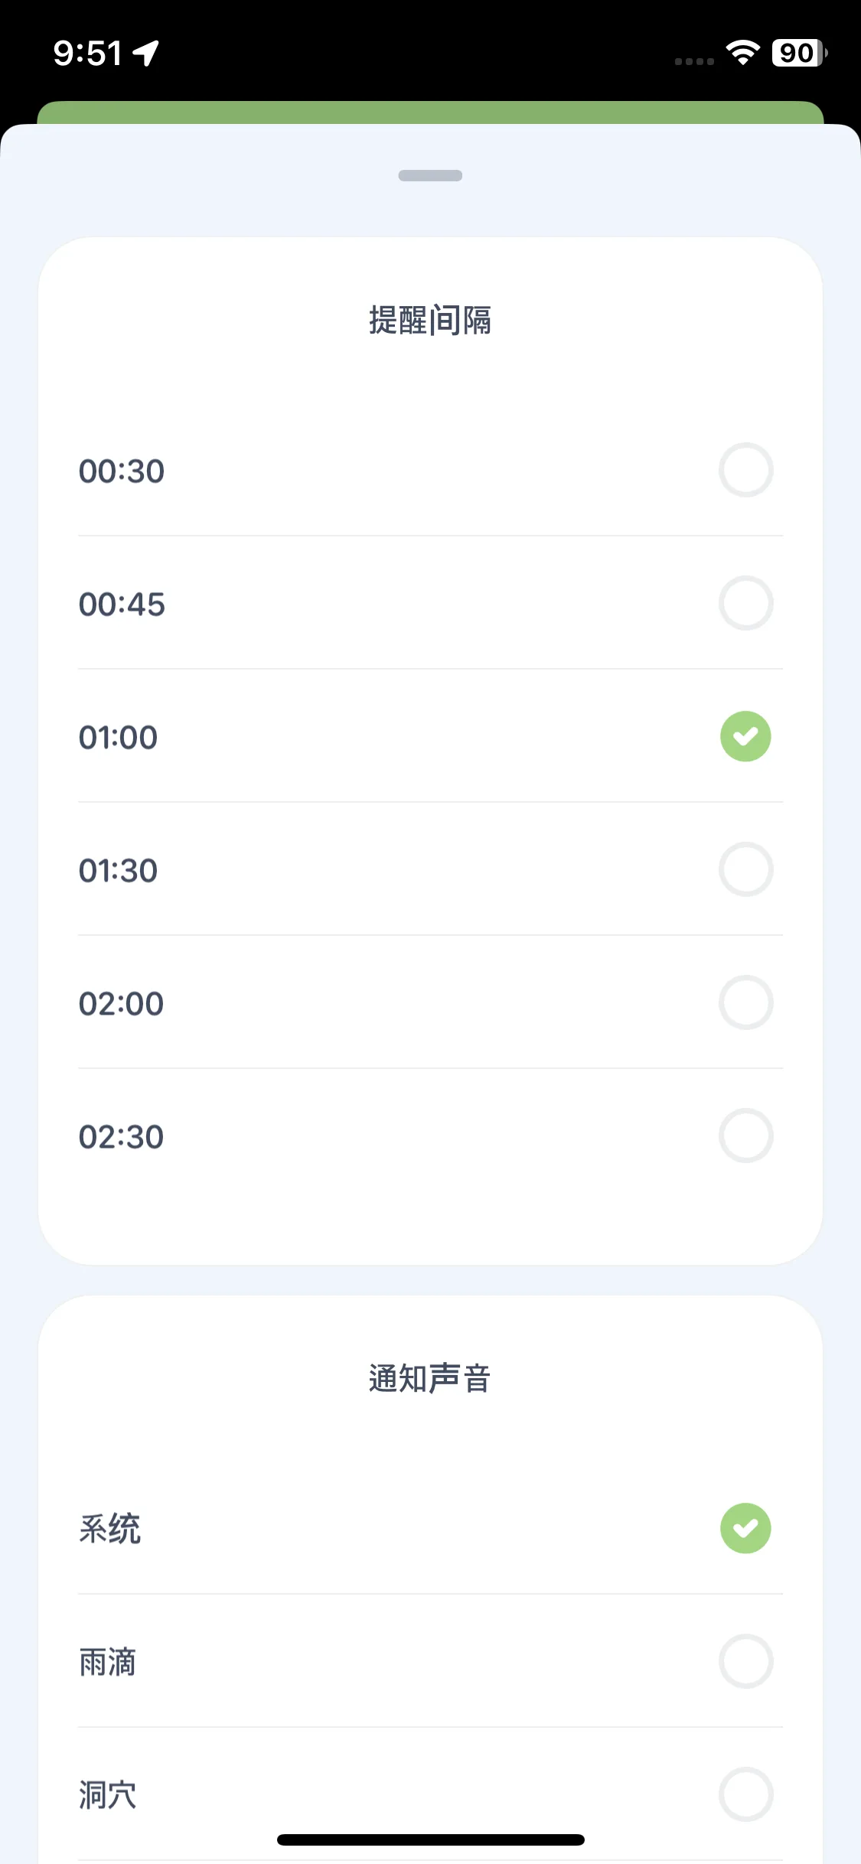This screenshot has width=861, height=1864.
Task: Choose the 01:30 interval radio
Action: click(x=745, y=869)
